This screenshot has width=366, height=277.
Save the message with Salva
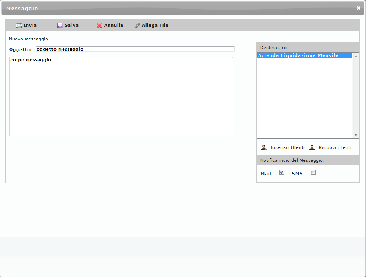click(x=72, y=25)
